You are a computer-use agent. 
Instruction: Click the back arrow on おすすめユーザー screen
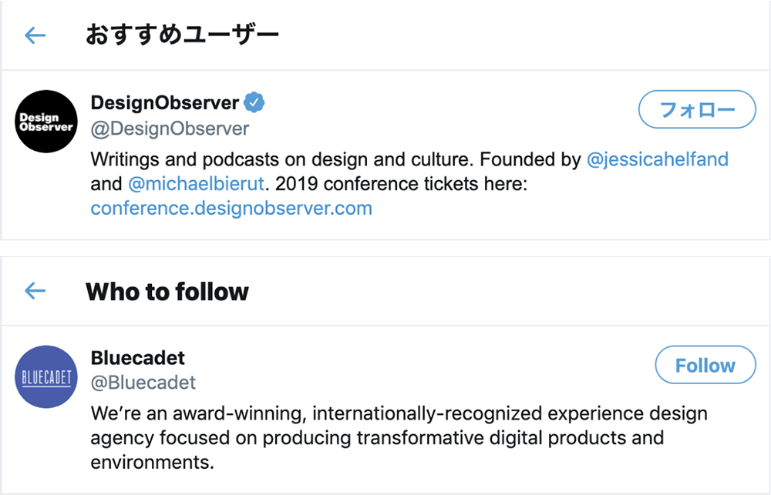[35, 35]
